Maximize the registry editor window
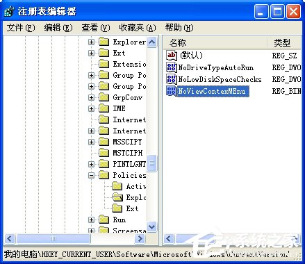 click(x=277, y=12)
